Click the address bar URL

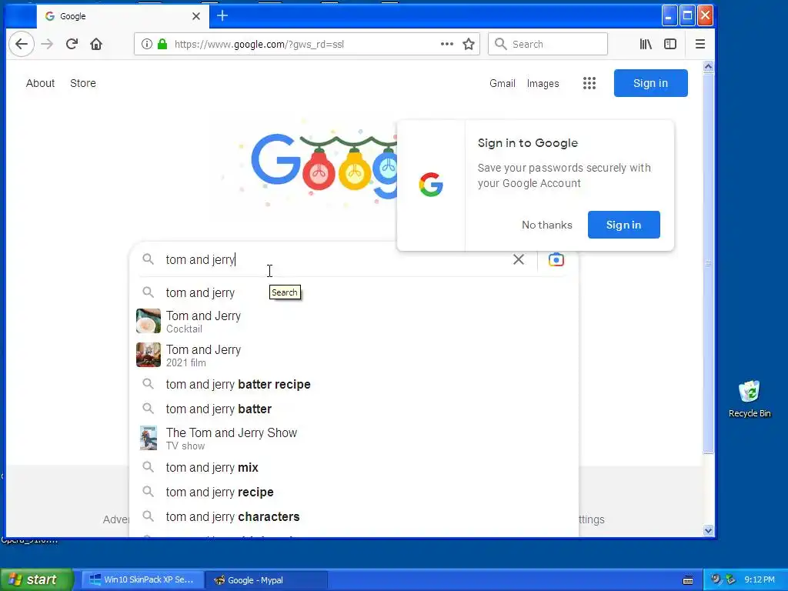click(x=259, y=44)
